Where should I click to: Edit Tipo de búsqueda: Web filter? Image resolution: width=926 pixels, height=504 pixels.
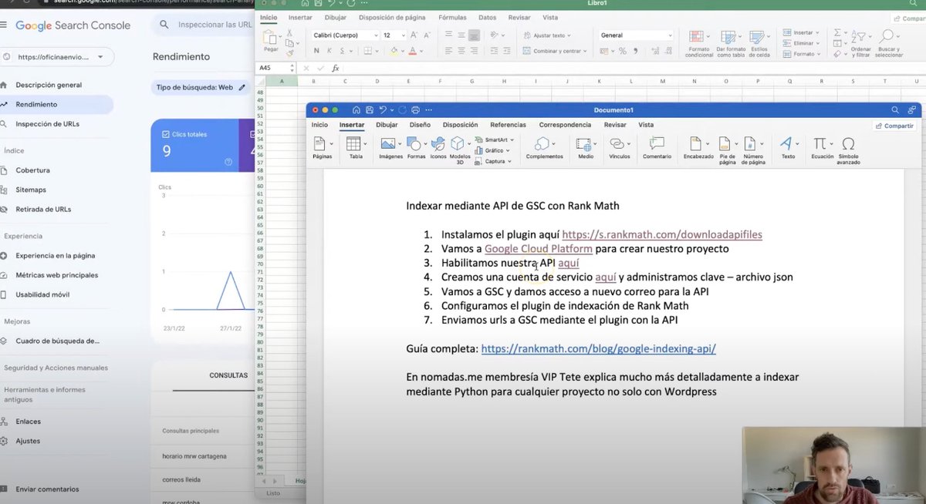pyautogui.click(x=201, y=87)
